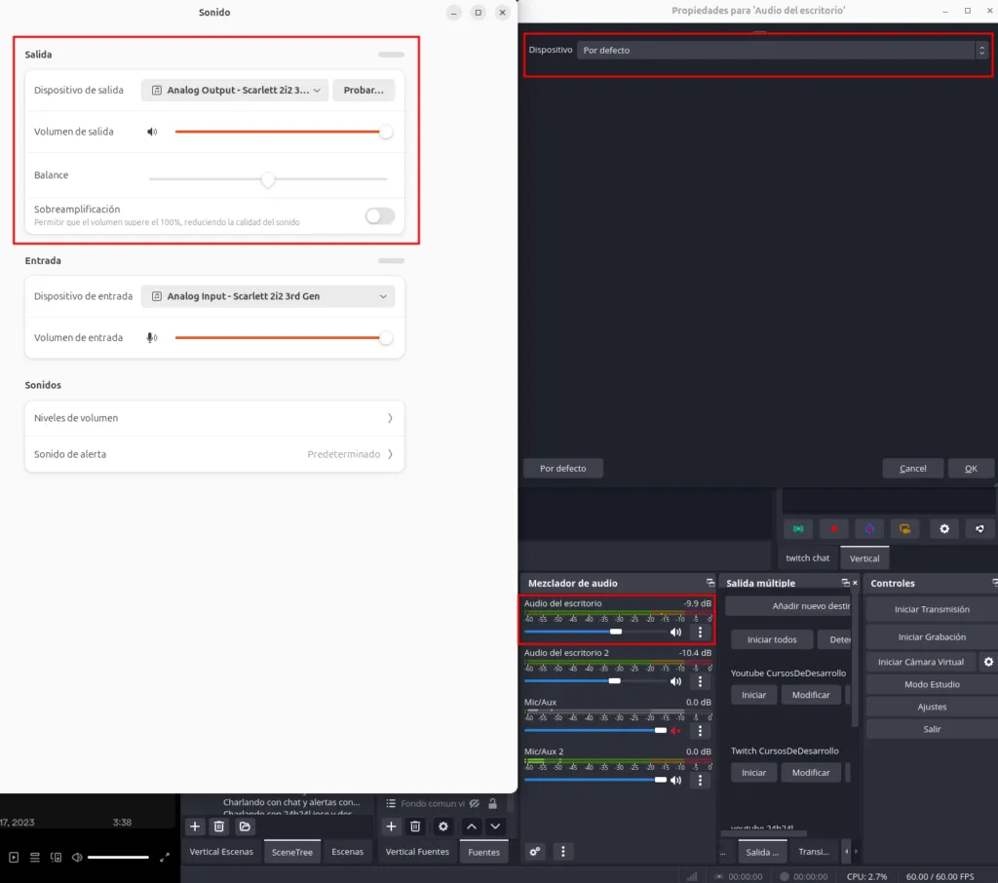998x883 pixels.
Task: Mute the Audio del escritorio speaker icon
Action: (675, 633)
